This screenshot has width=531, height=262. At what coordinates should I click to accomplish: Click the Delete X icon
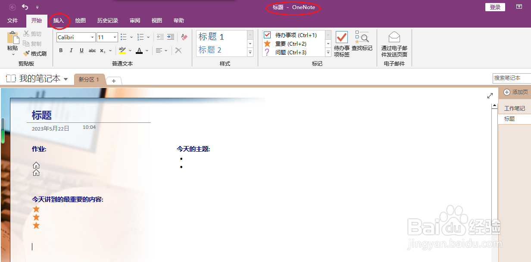pos(178,50)
